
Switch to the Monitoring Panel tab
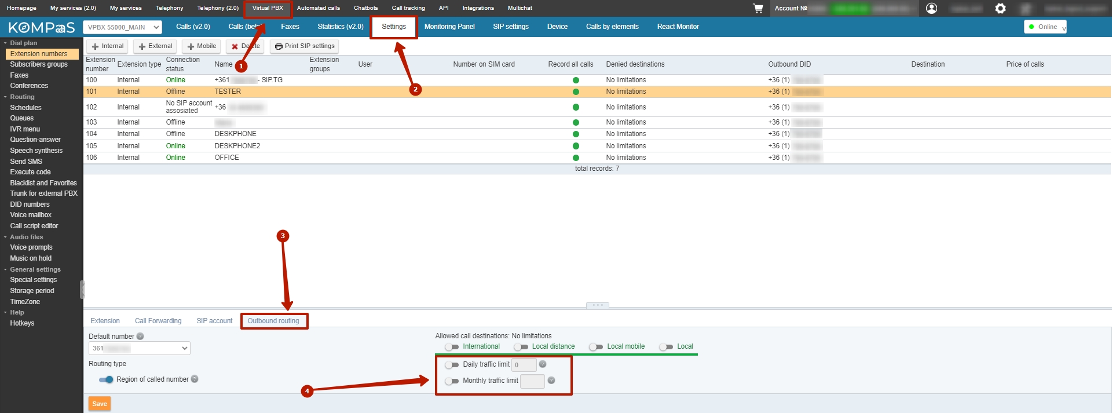point(449,27)
